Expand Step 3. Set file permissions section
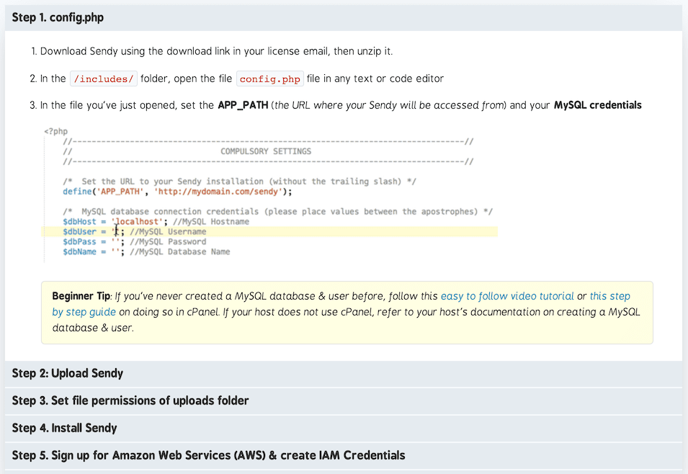 click(x=344, y=401)
